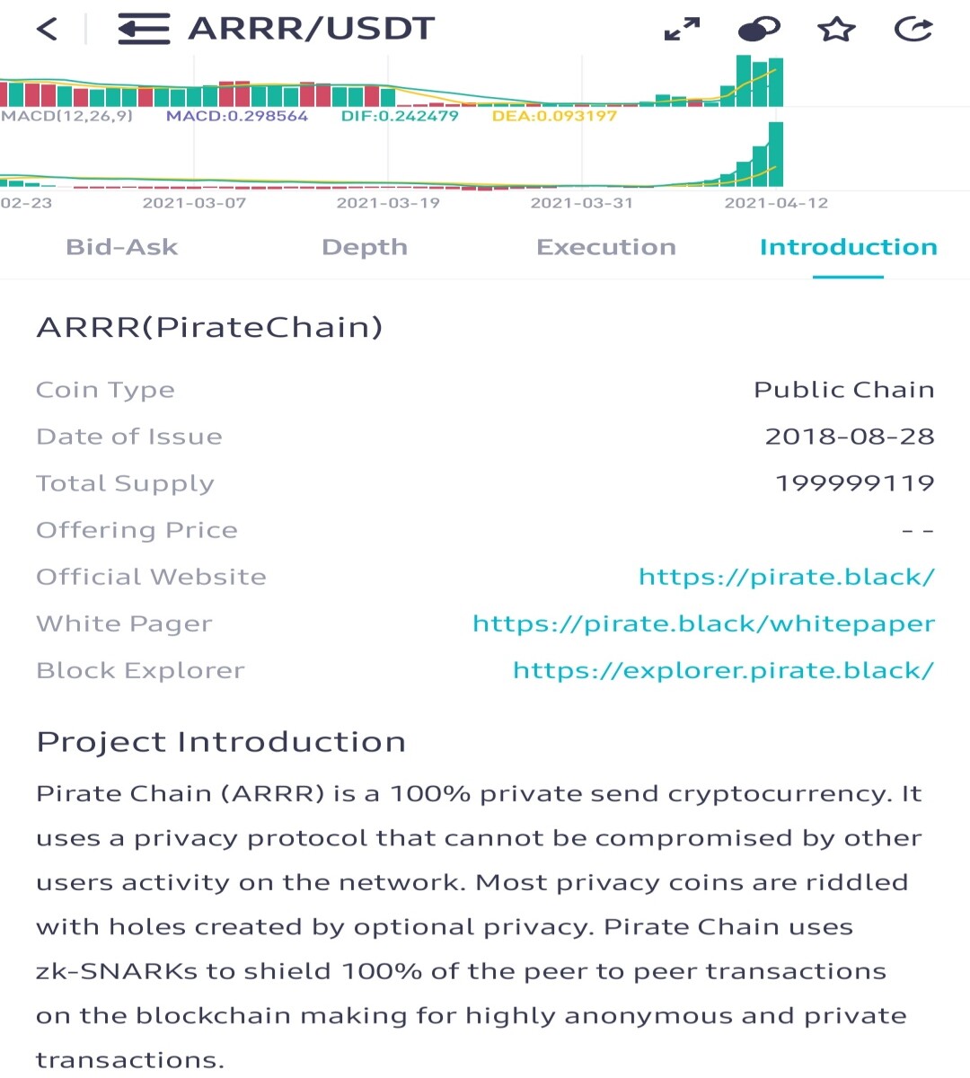This screenshot has height=1078, width=970.
Task: Share this page via share arrow icon
Action: pos(914,30)
